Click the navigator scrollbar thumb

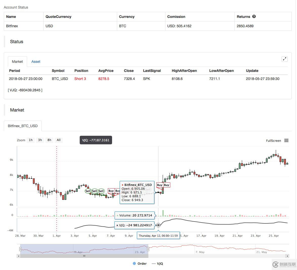tap(84, 256)
